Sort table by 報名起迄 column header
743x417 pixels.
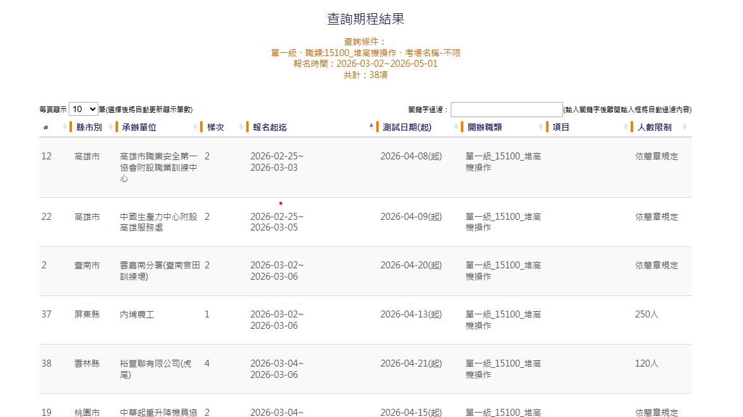pos(270,127)
